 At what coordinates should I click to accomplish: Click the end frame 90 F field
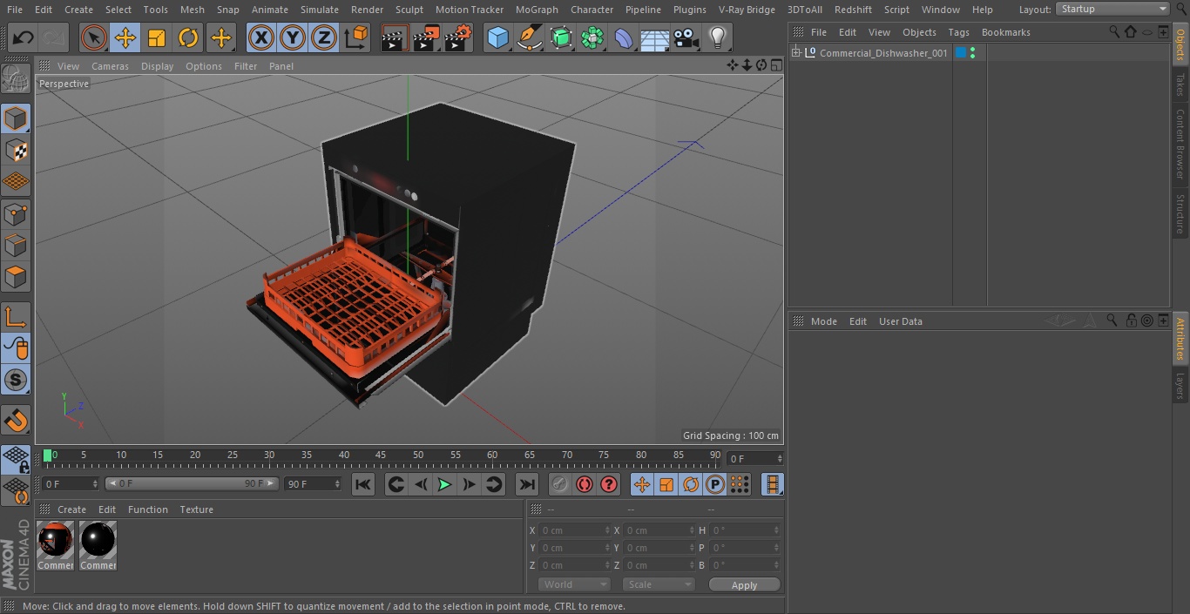click(x=312, y=483)
